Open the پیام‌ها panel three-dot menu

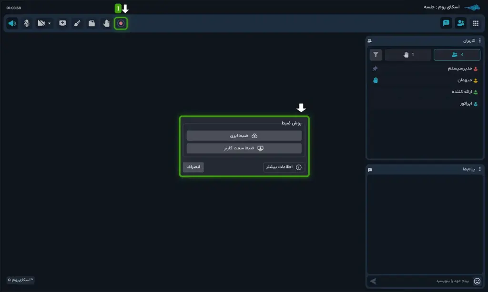point(480,169)
